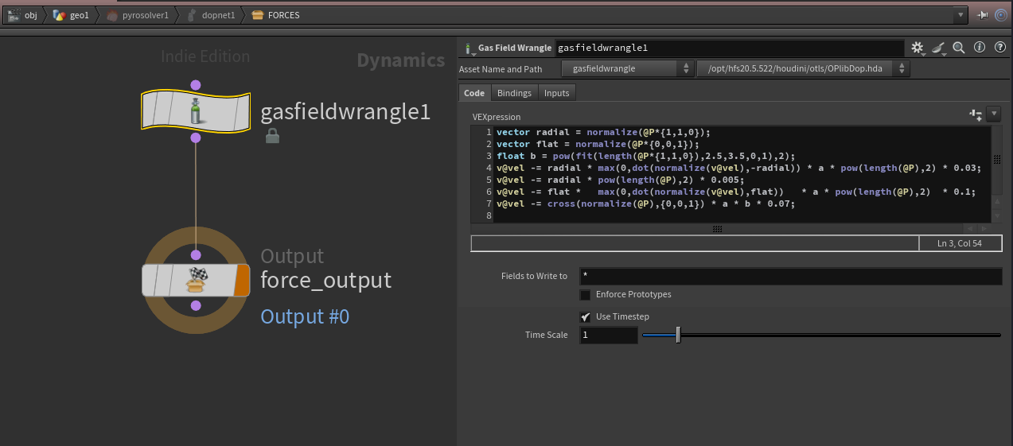Screen dimensions: 1013x446
Task: Click the VEXpression label
Action: pyautogui.click(x=497, y=116)
